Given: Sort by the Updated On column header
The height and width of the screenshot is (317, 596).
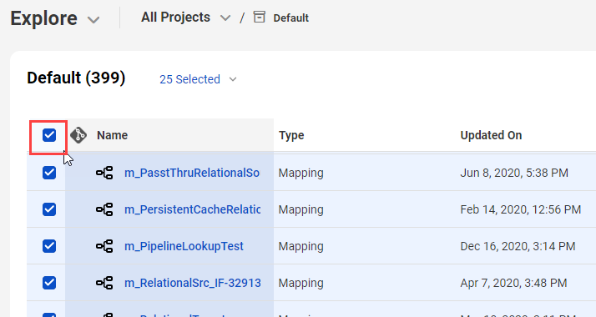Looking at the screenshot, I should click(491, 135).
